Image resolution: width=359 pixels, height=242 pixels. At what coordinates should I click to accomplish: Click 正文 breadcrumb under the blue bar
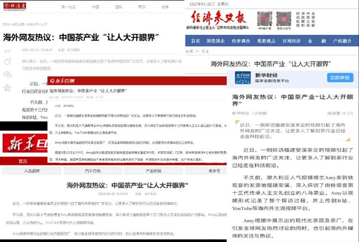[205, 51]
